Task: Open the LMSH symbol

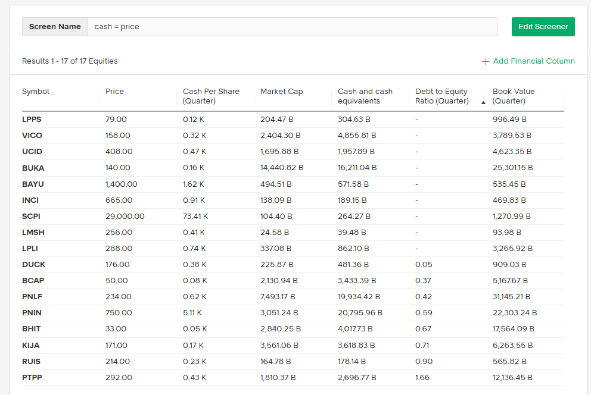Action: (33, 233)
